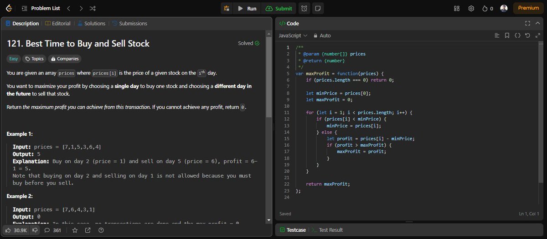Switch to the Description tab
The height and width of the screenshot is (239, 547).
click(x=22, y=23)
